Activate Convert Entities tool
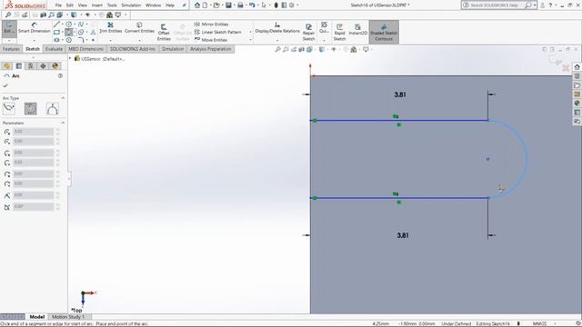The width and height of the screenshot is (582, 327). coord(139,27)
